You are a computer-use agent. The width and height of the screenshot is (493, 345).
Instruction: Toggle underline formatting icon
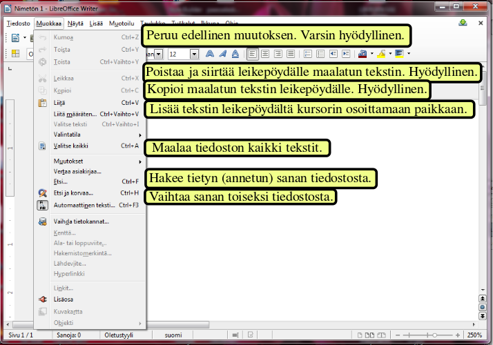coord(235,54)
